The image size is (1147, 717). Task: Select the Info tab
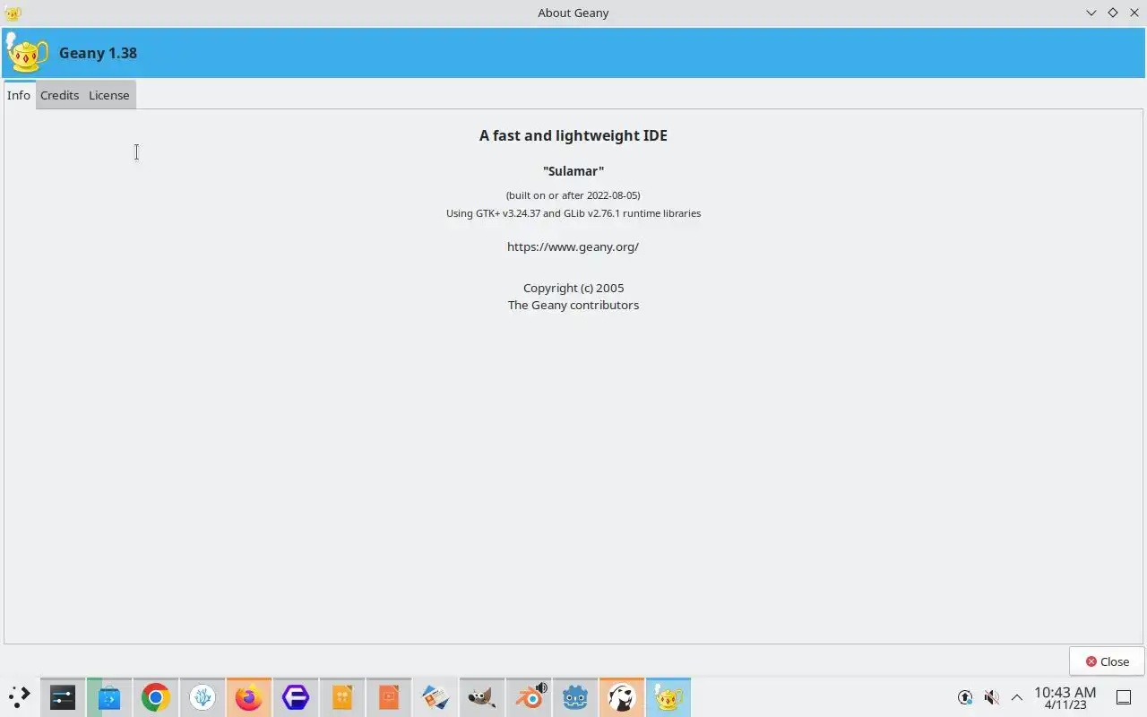pyautogui.click(x=19, y=95)
